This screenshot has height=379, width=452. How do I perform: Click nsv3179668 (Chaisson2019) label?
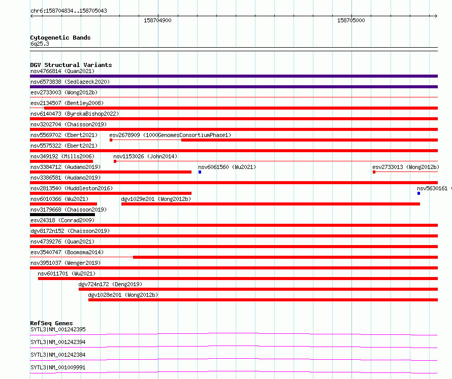click(x=69, y=210)
